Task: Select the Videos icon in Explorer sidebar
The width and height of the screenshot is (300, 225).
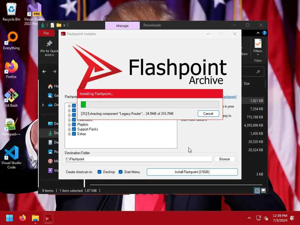Action: click(x=50, y=170)
